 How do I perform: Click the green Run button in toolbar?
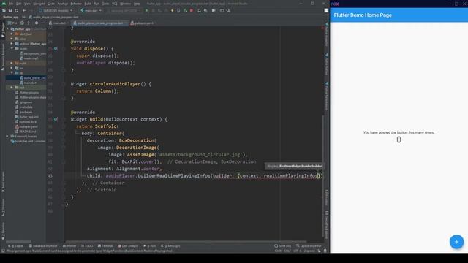tap(147, 10)
